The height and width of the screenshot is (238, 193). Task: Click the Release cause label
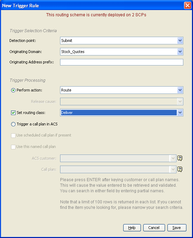44,102
